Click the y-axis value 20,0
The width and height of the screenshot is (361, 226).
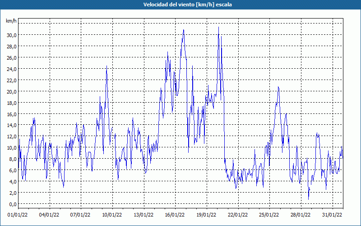pyautogui.click(x=12, y=92)
